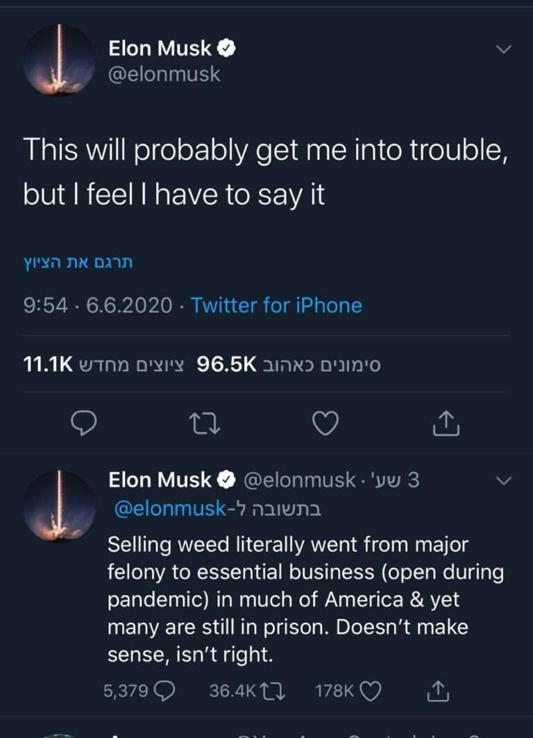This screenshot has height=738, width=533.
Task: Click the verified badge next to Elon Musk
Action: (x=226, y=48)
